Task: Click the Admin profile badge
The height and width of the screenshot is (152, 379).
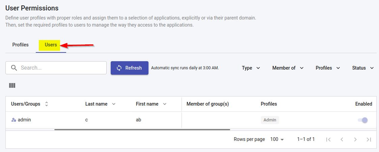Action: tap(270, 120)
